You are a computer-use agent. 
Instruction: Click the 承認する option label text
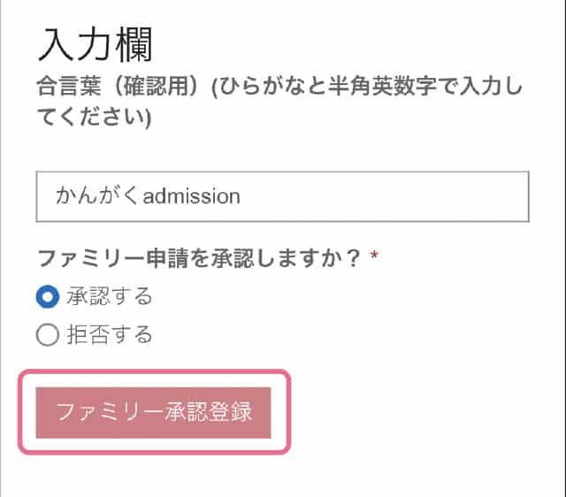pos(109,296)
